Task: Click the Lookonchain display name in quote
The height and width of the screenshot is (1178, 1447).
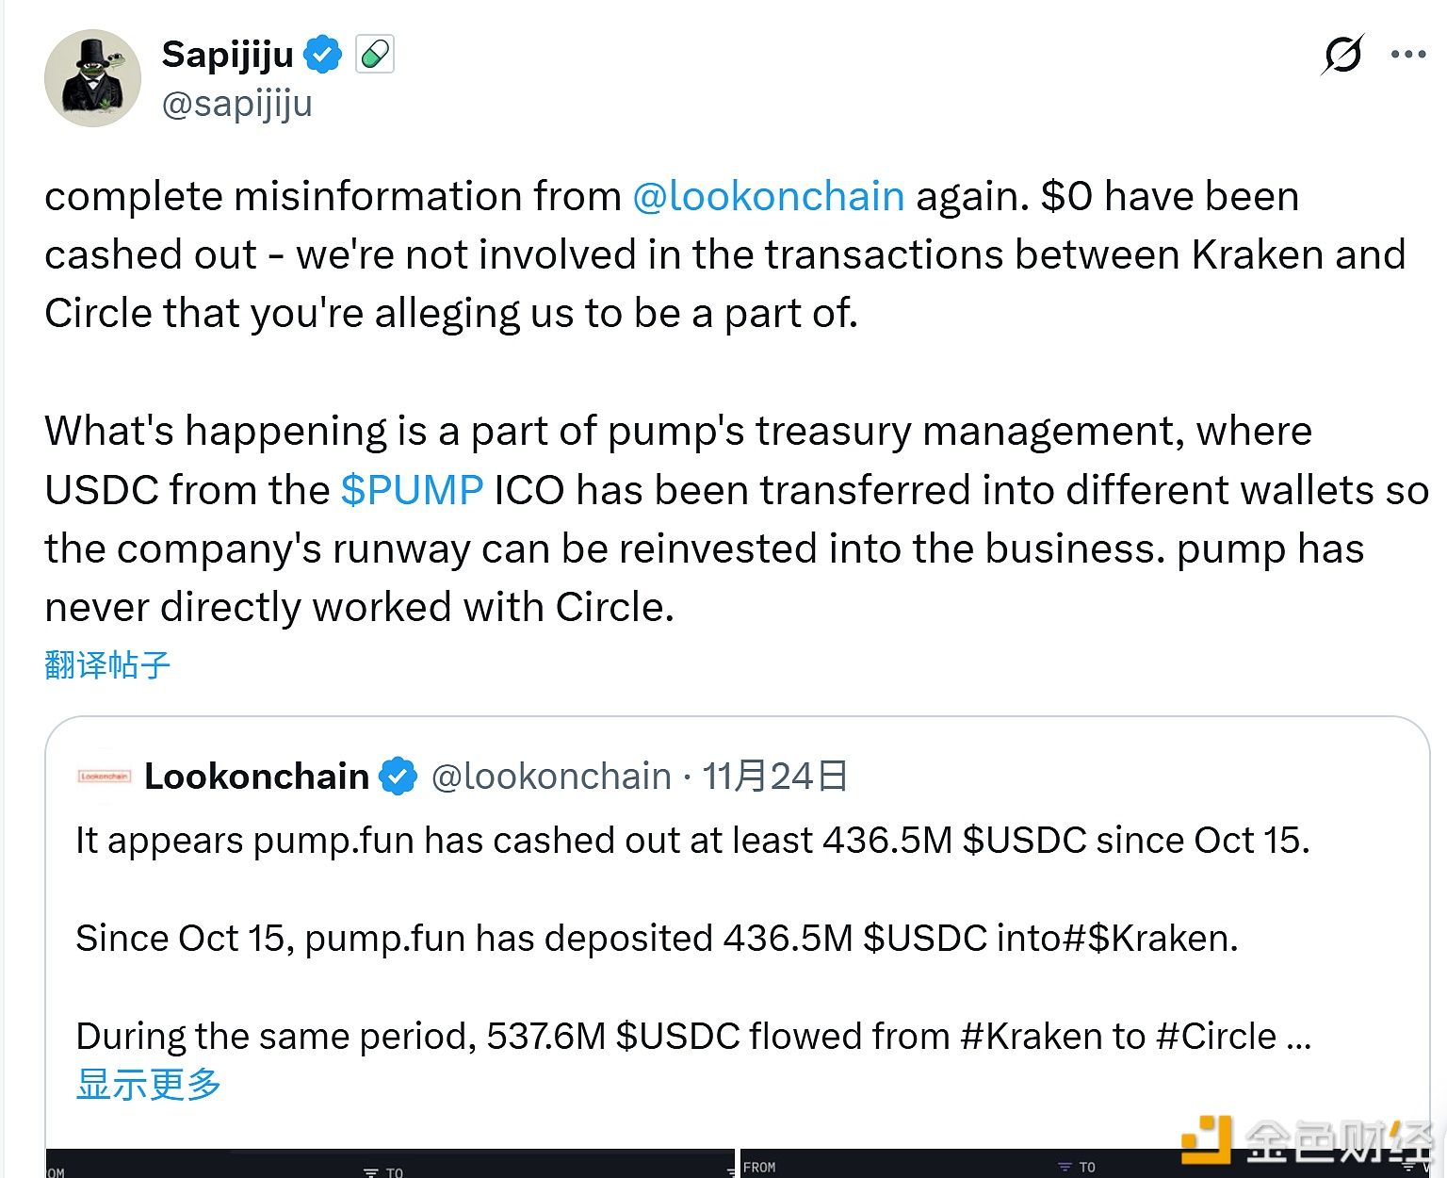Action: click(x=256, y=777)
